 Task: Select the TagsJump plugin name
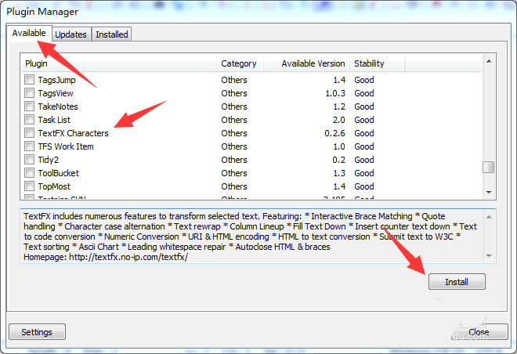56,80
